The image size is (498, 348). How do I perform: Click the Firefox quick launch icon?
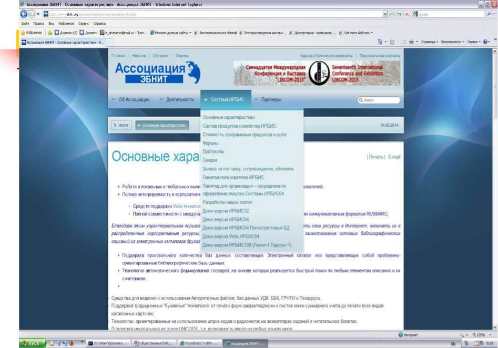tap(72, 343)
